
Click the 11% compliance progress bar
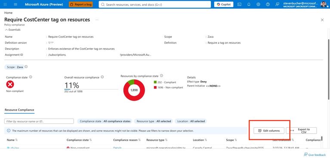[x=91, y=89]
